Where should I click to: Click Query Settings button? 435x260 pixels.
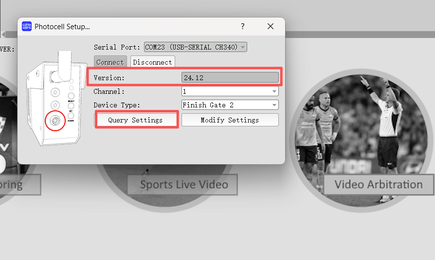point(136,120)
